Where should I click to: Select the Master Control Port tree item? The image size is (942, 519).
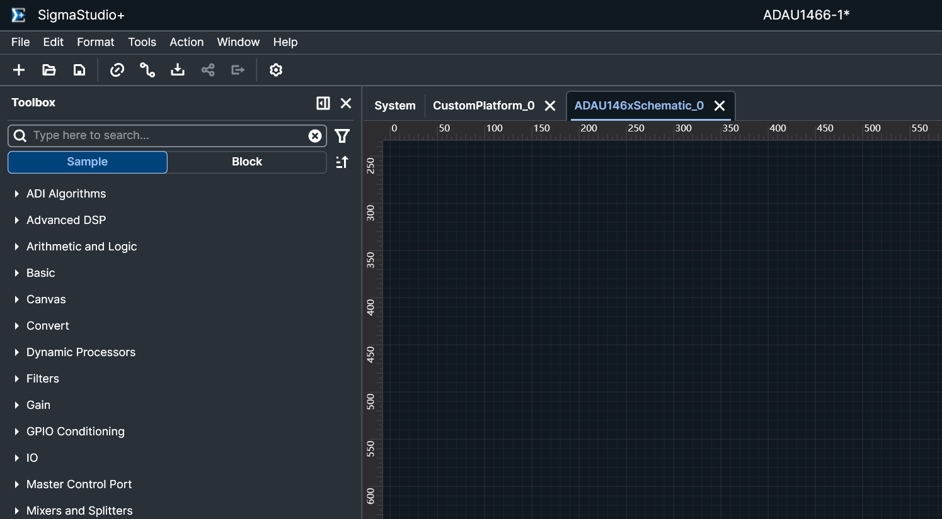click(79, 484)
